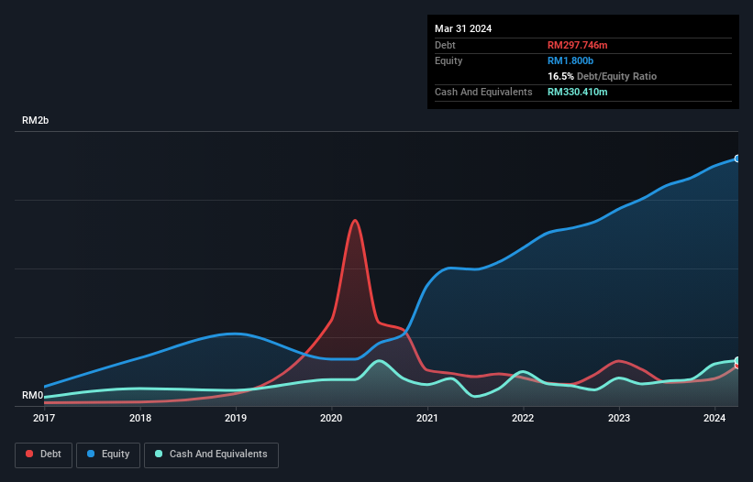The width and height of the screenshot is (753, 482).
Task: Click the Cash And Equivalents tooltip label
Action: pos(483,92)
